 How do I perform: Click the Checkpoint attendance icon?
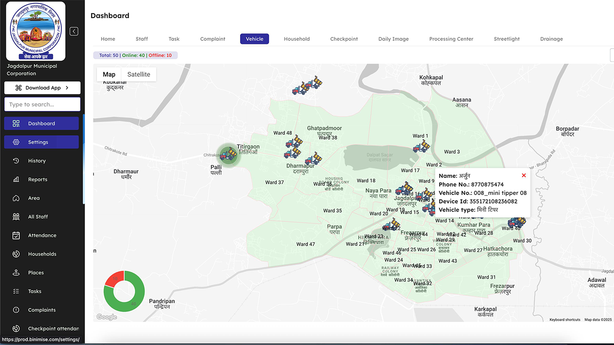pyautogui.click(x=16, y=328)
